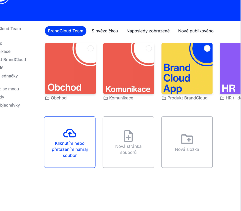The width and height of the screenshot is (241, 211).
Task: Open the Naposledy zobrazené tab
Action: [148, 31]
